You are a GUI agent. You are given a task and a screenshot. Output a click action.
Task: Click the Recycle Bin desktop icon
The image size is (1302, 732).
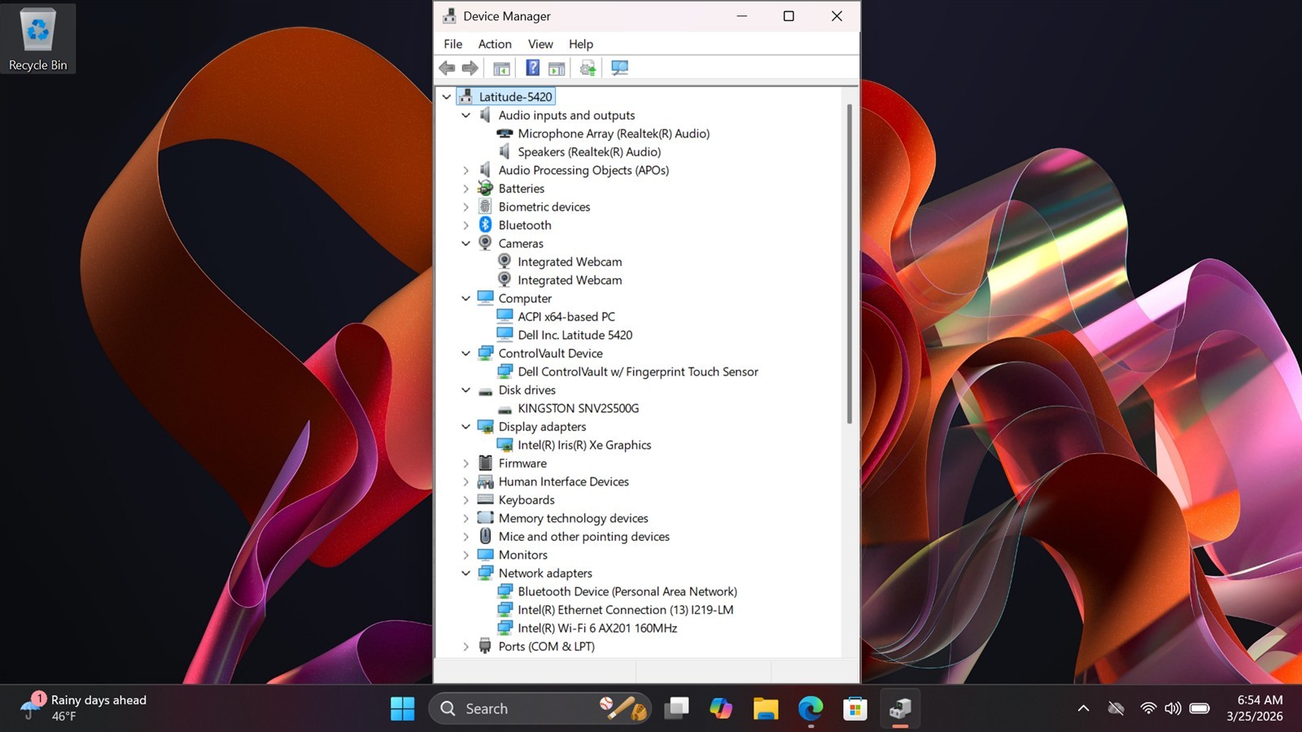(38, 39)
